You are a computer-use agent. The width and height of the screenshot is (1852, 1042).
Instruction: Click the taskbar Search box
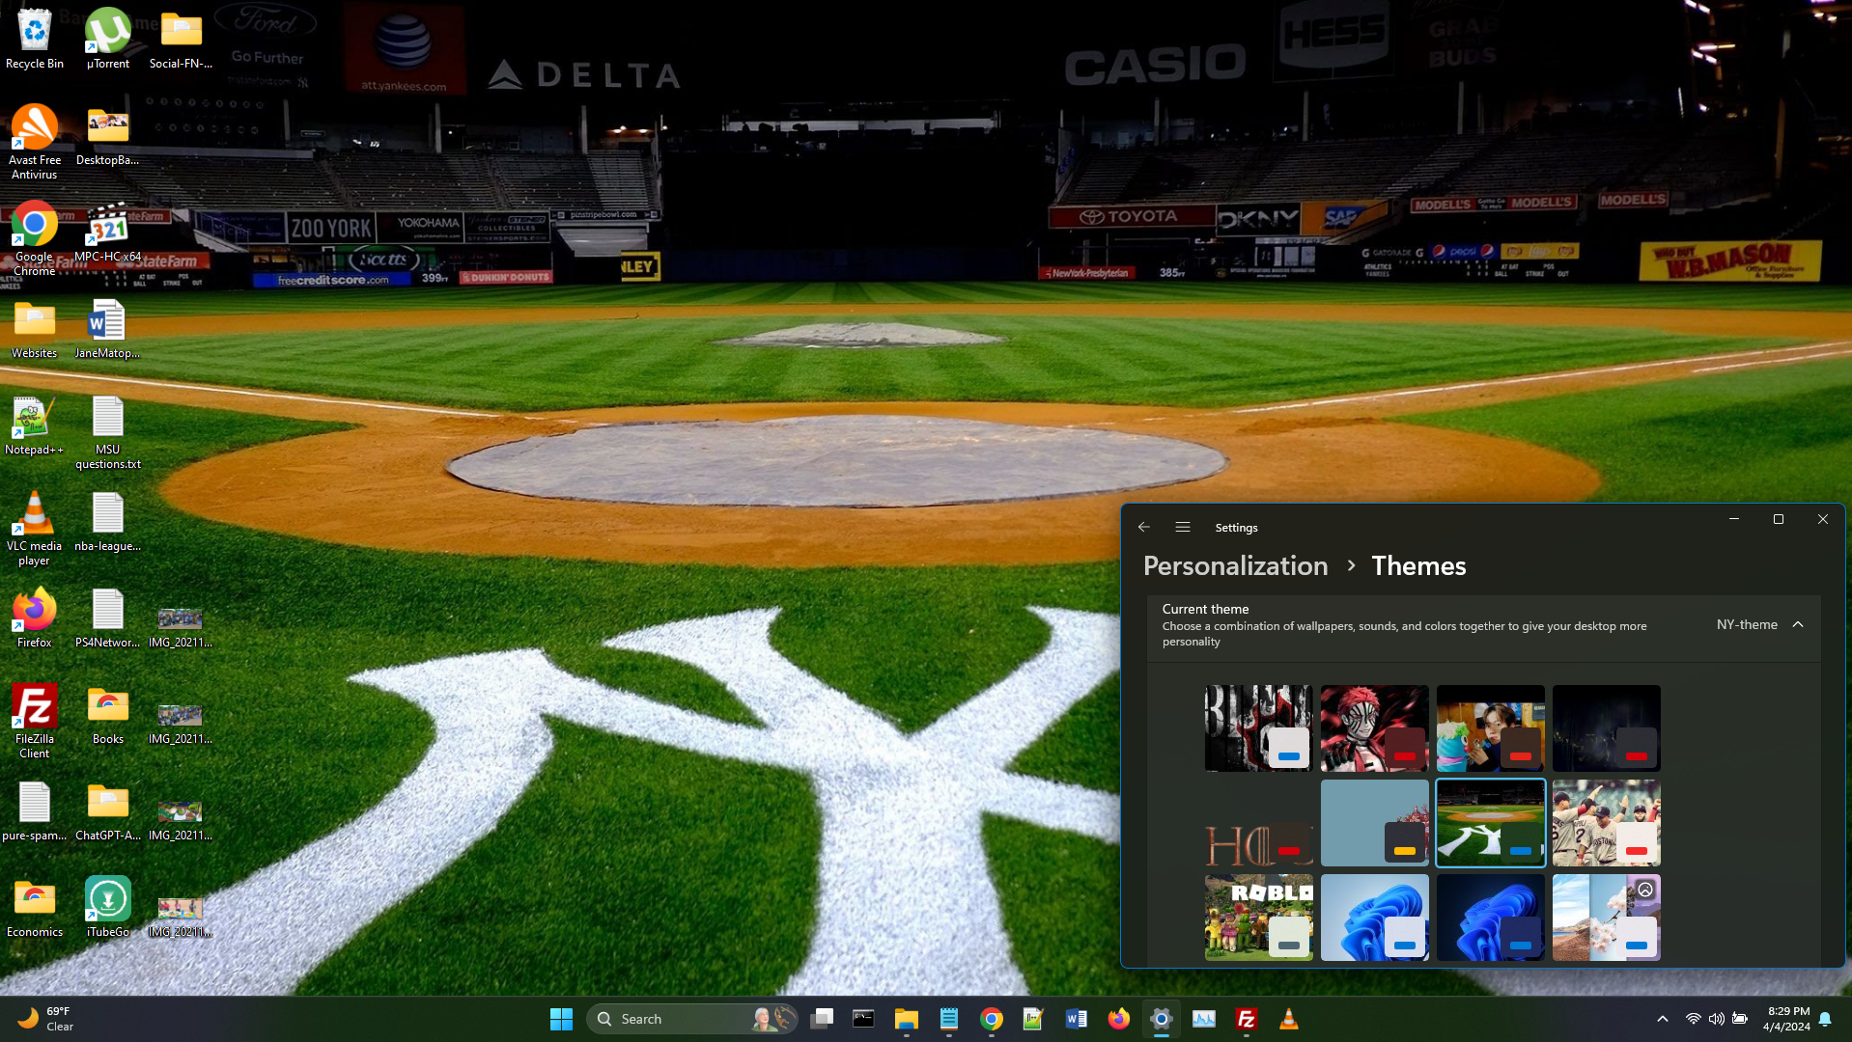[692, 1019]
